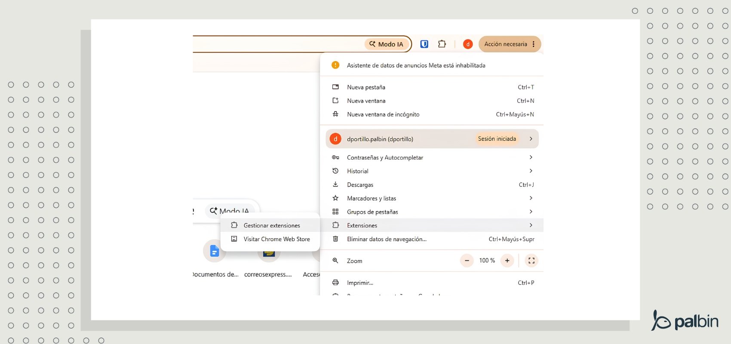Viewport: 731px width, 344px height.
Task: Expand Marcadores y listas submenu chevron
Action: 531,198
